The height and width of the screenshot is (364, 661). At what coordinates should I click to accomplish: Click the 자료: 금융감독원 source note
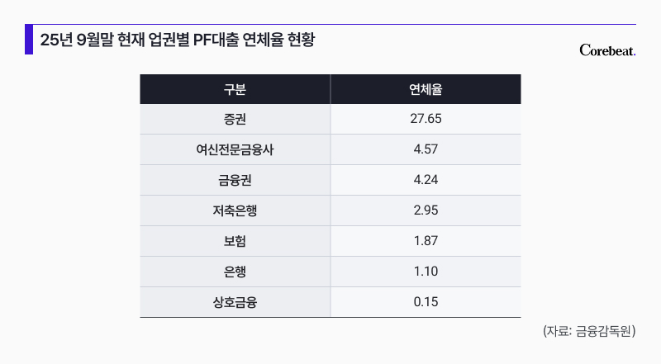tap(589, 331)
